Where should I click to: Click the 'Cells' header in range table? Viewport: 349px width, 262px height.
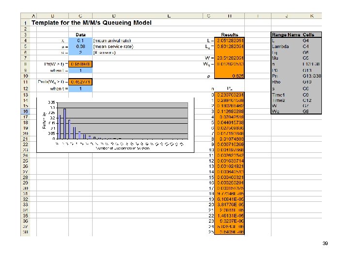click(308, 35)
